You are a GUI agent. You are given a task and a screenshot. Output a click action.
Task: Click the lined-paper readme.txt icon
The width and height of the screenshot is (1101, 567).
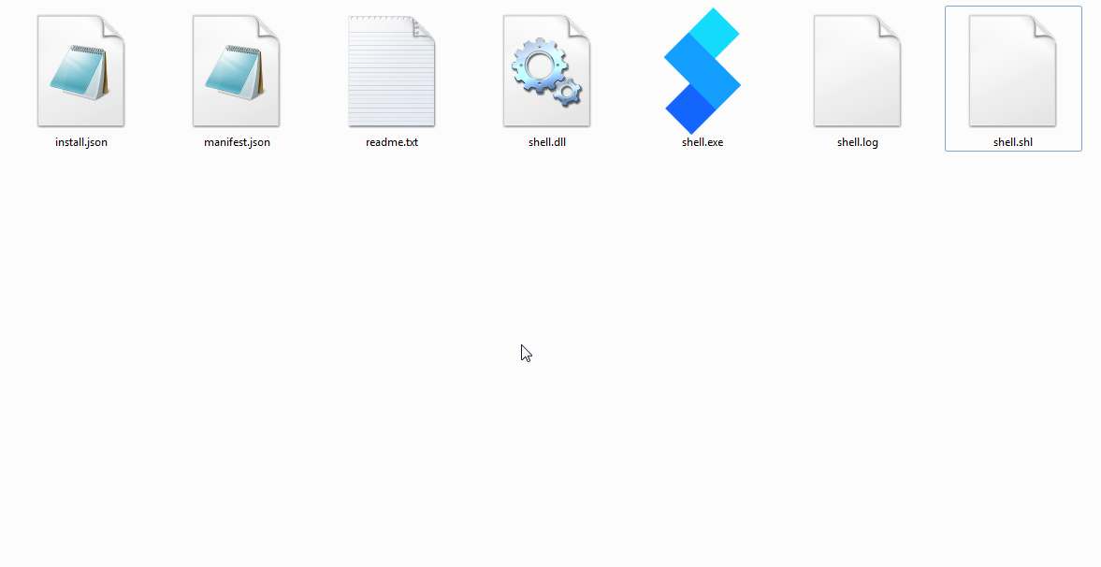tap(391, 69)
